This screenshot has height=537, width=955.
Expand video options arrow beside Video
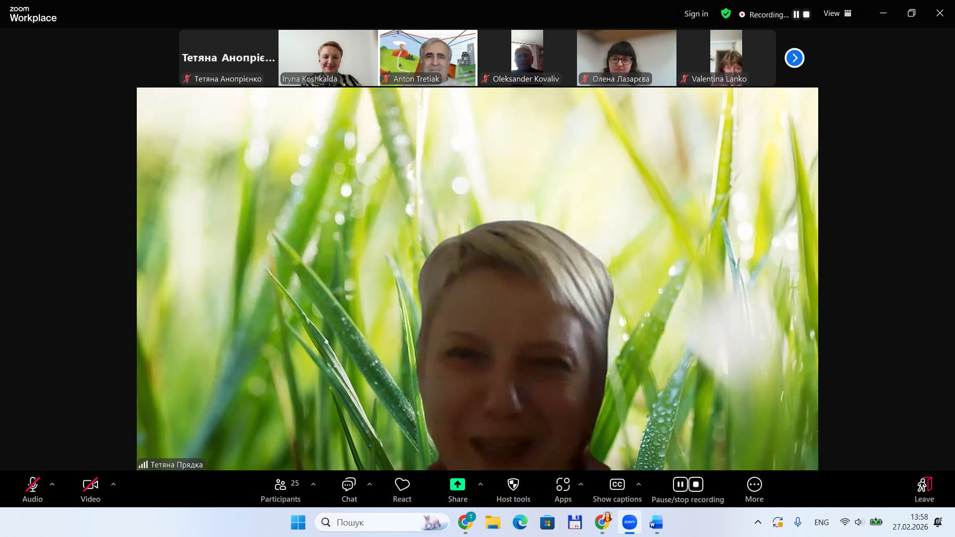pos(113,484)
